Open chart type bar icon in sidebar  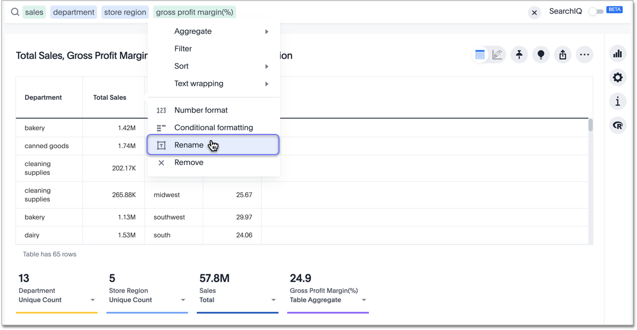pos(617,53)
